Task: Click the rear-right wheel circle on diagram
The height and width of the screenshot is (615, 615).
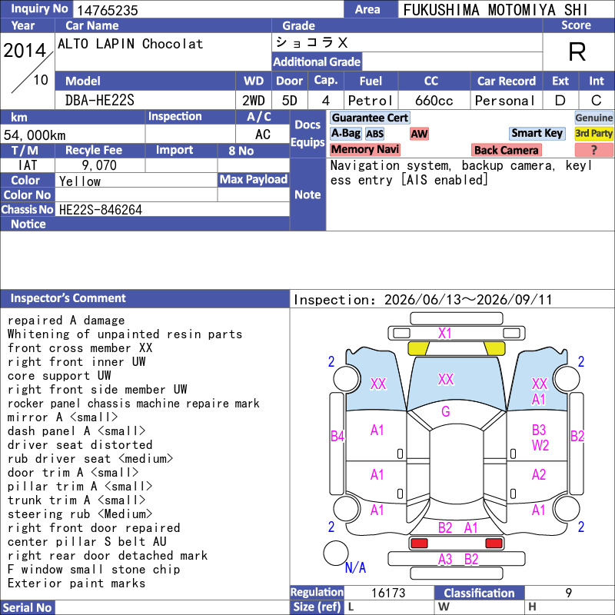Action: [x=567, y=509]
